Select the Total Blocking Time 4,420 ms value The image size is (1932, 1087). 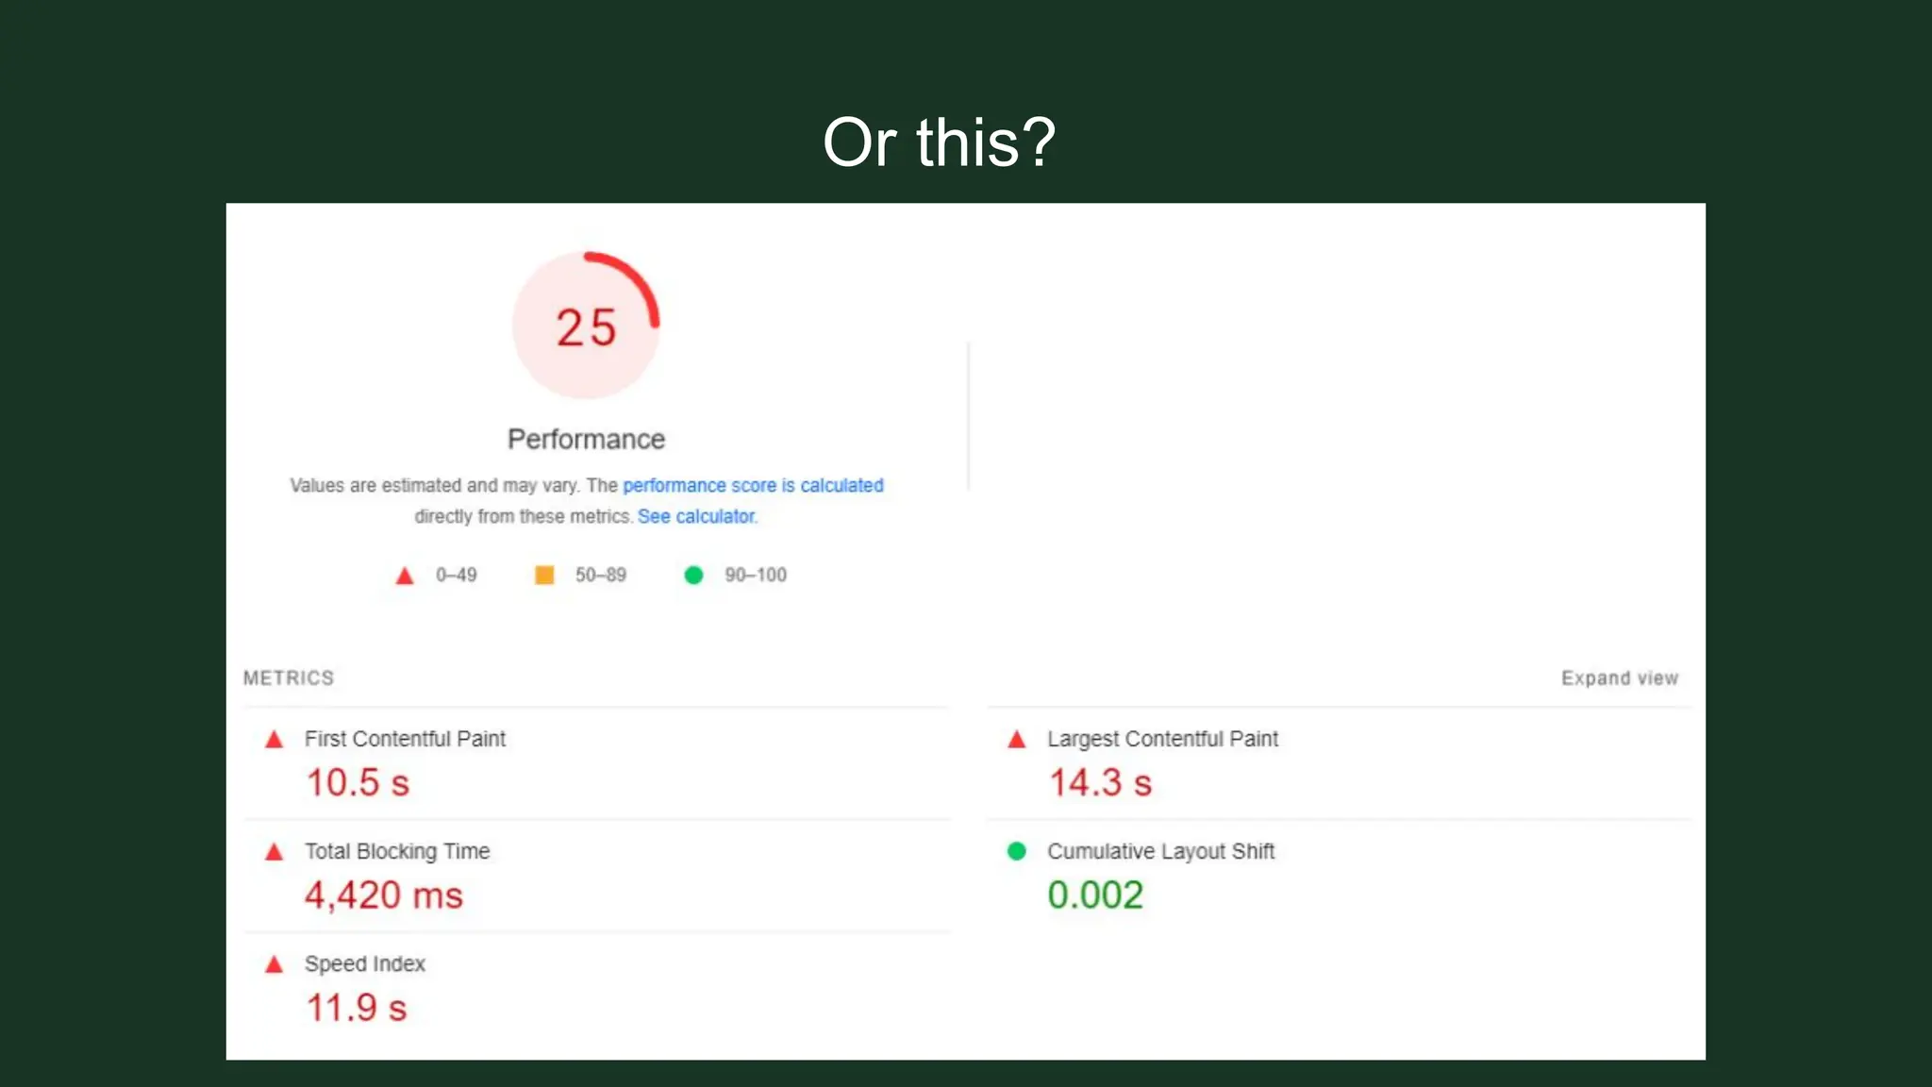tap(384, 895)
